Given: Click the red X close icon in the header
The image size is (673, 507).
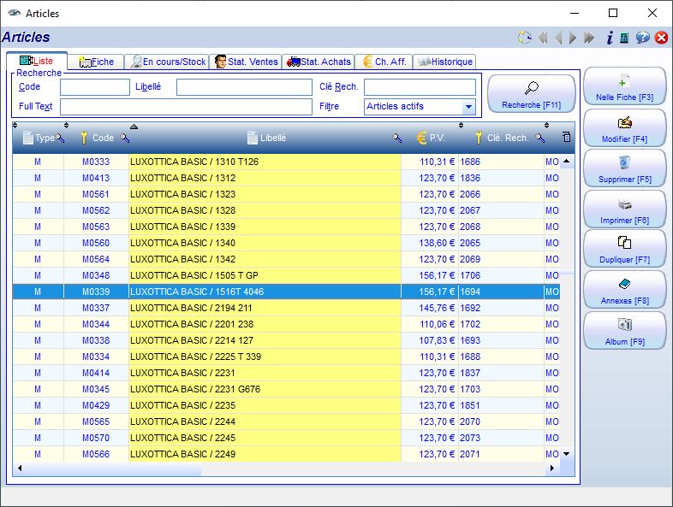Looking at the screenshot, I should [x=661, y=38].
